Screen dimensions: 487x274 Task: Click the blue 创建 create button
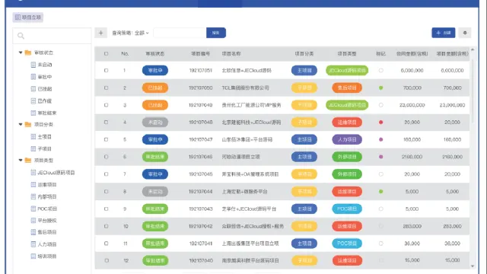(443, 33)
